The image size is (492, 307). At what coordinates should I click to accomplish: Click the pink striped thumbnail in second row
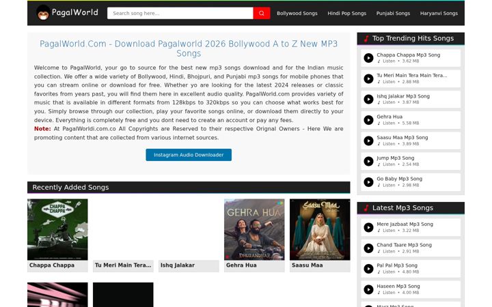(x=57, y=295)
